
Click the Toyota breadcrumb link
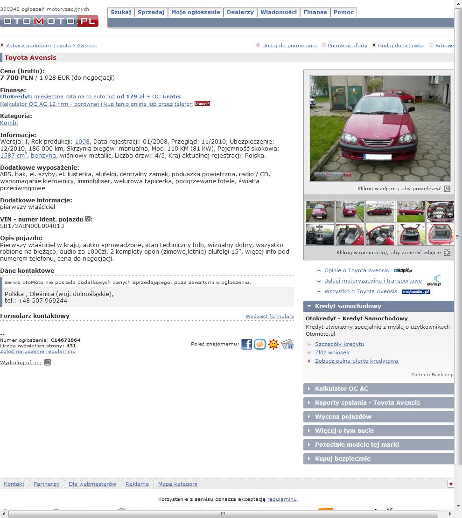click(62, 46)
